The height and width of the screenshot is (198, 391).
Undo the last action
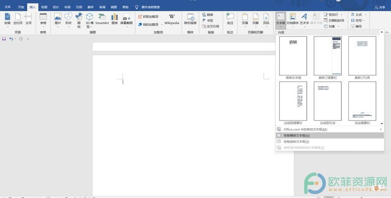(11, 39)
